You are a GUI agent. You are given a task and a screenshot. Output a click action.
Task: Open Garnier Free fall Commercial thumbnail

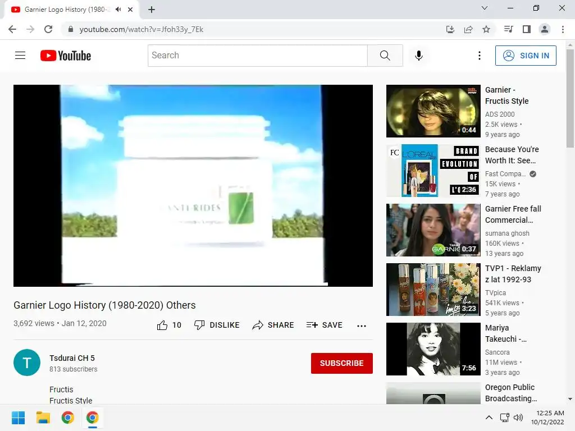(433, 230)
